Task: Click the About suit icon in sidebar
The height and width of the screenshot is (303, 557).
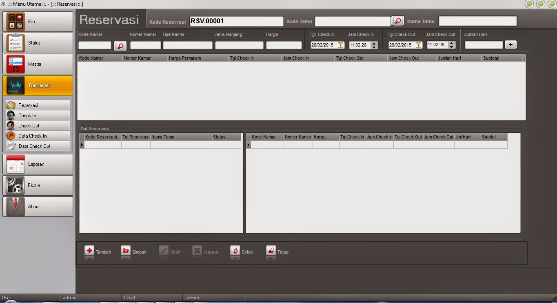Action: click(15, 206)
